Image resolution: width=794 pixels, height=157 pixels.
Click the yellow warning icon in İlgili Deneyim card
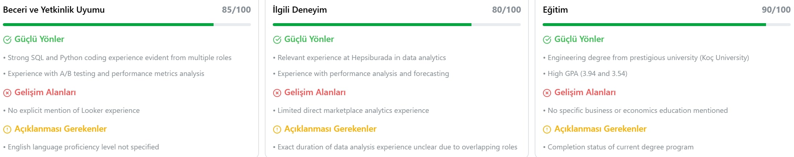277,130
